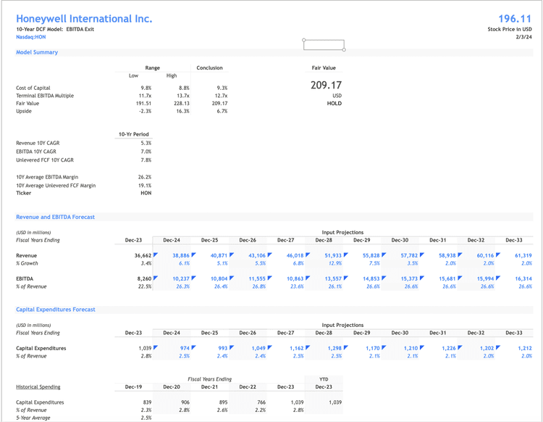Click the YTD column header
Screen dimensions: 543x422
click(324, 379)
